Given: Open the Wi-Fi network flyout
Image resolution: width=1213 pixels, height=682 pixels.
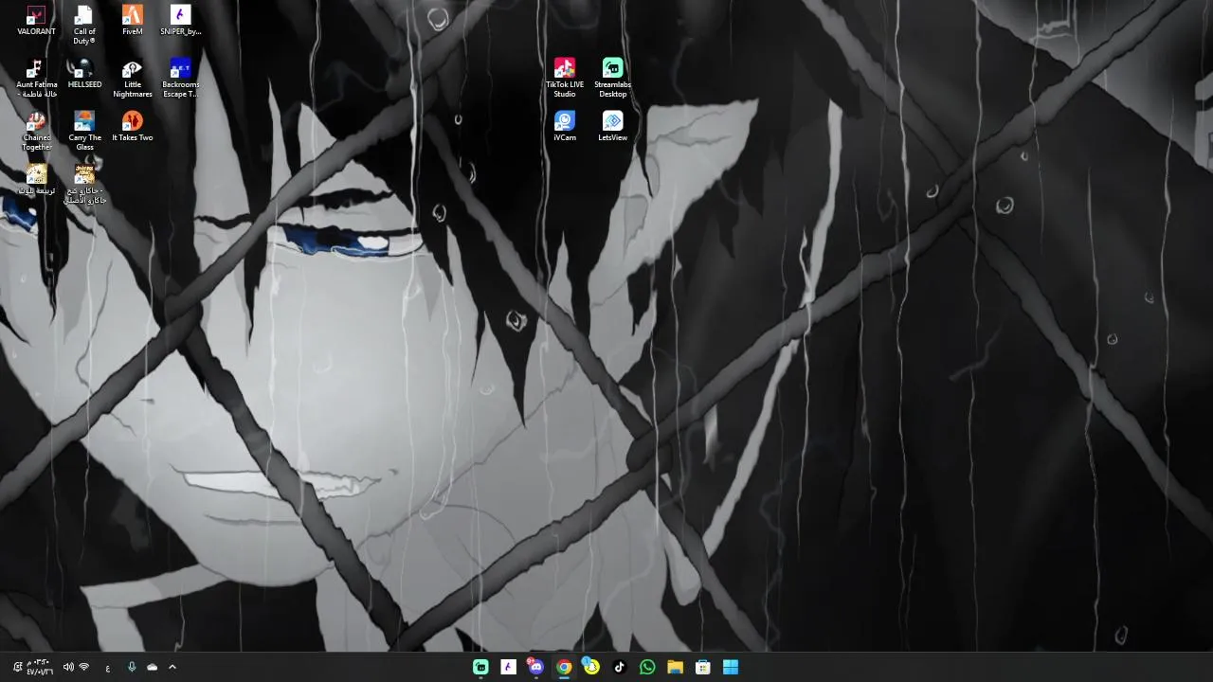Looking at the screenshot, I should click(84, 667).
